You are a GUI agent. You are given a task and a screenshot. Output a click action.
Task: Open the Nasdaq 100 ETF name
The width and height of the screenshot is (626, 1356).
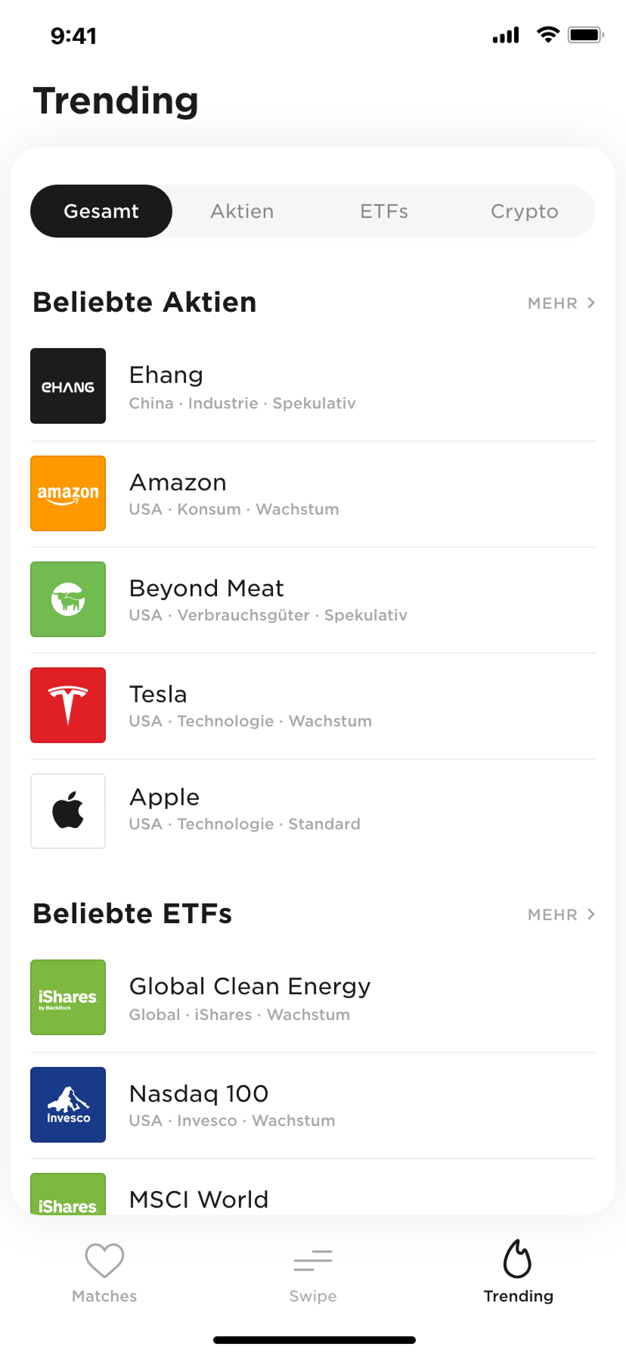(x=199, y=1094)
